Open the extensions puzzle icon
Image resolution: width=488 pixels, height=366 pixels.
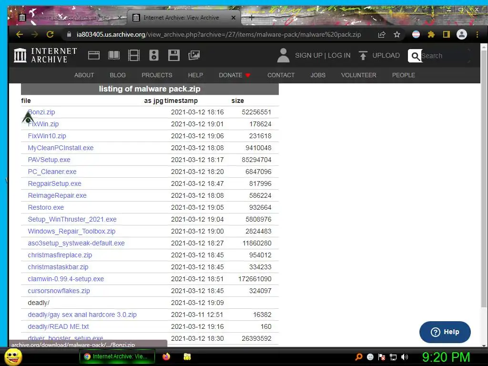click(x=431, y=34)
